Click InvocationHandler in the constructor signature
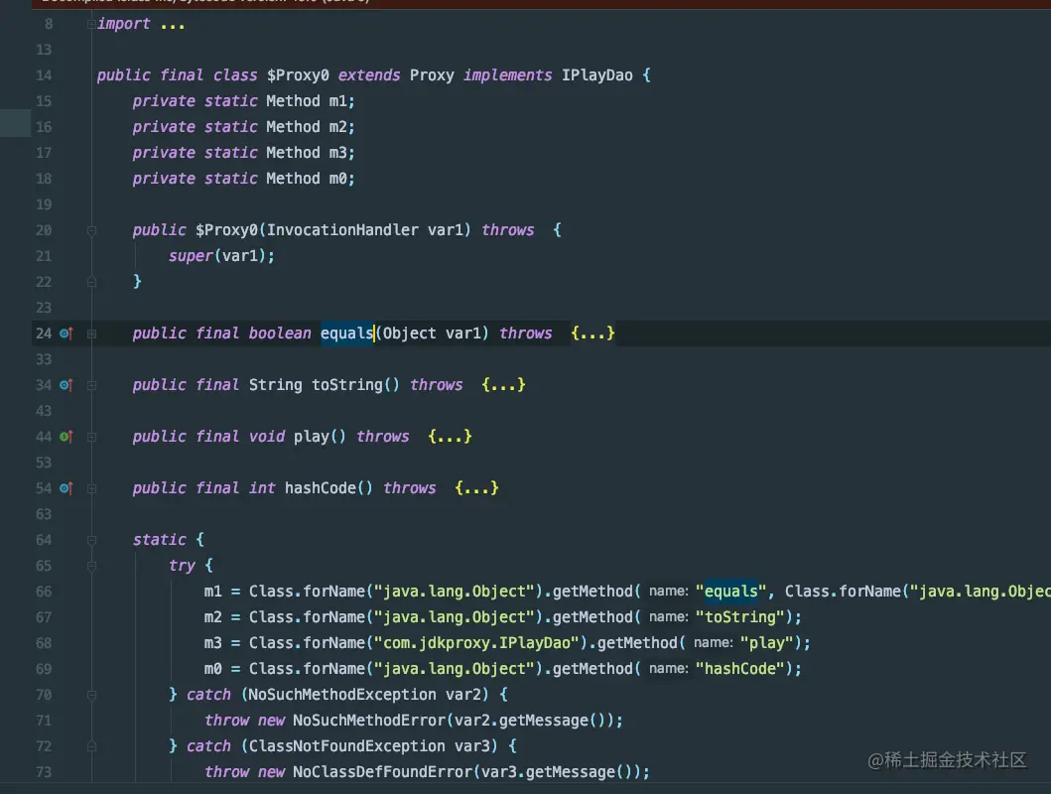The width and height of the screenshot is (1051, 794). click(342, 230)
